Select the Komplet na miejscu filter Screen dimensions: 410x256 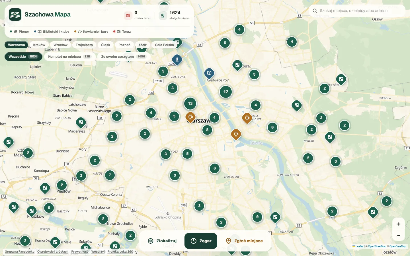coord(69,57)
